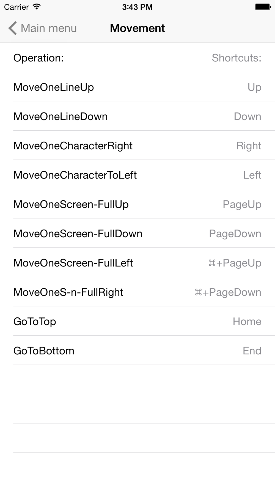
Task: Select the MoveOneScreen-FullDown item
Action: 137,233
